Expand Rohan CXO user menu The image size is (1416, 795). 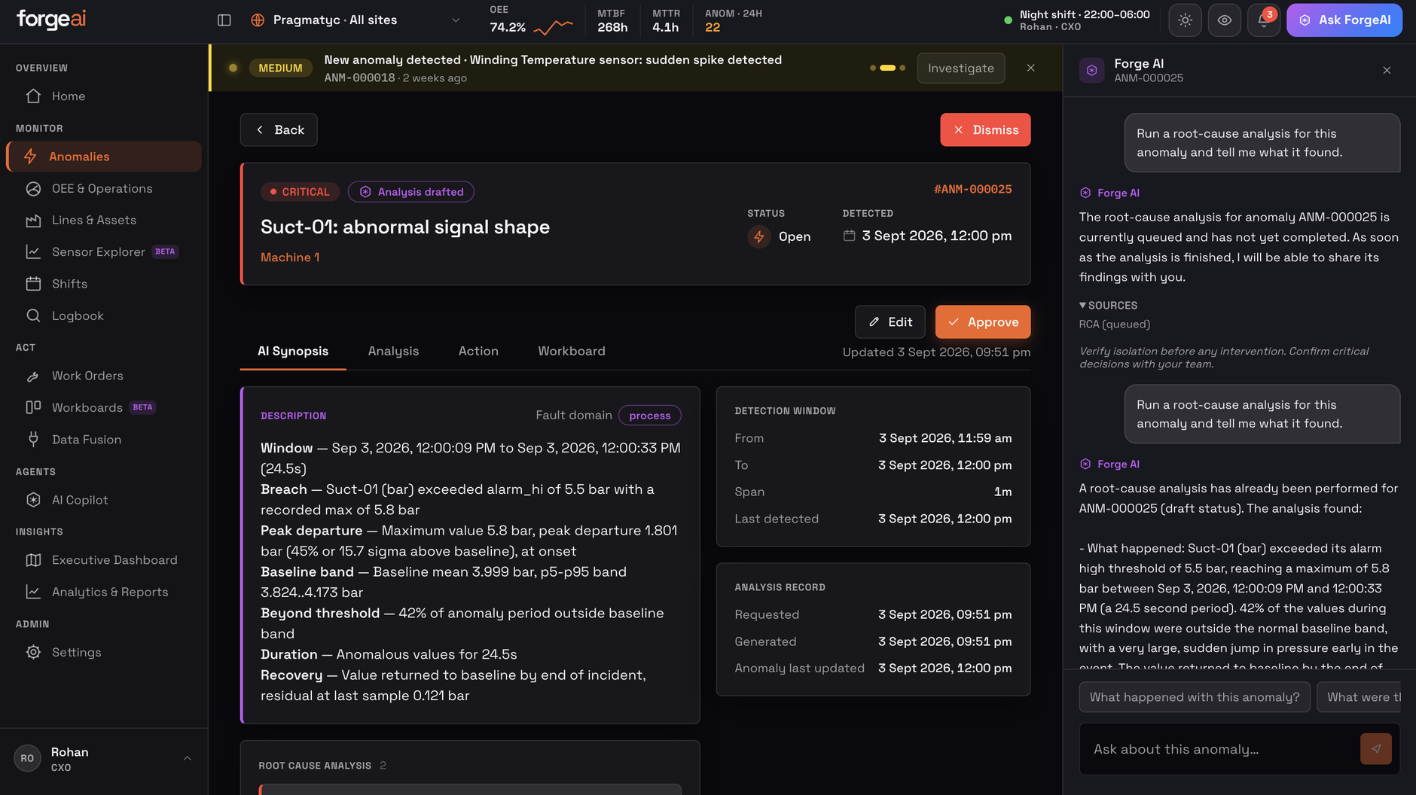(104, 759)
